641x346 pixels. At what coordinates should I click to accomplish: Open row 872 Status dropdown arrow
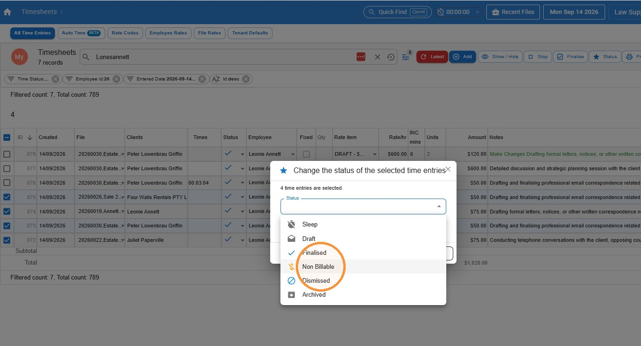coord(242,241)
